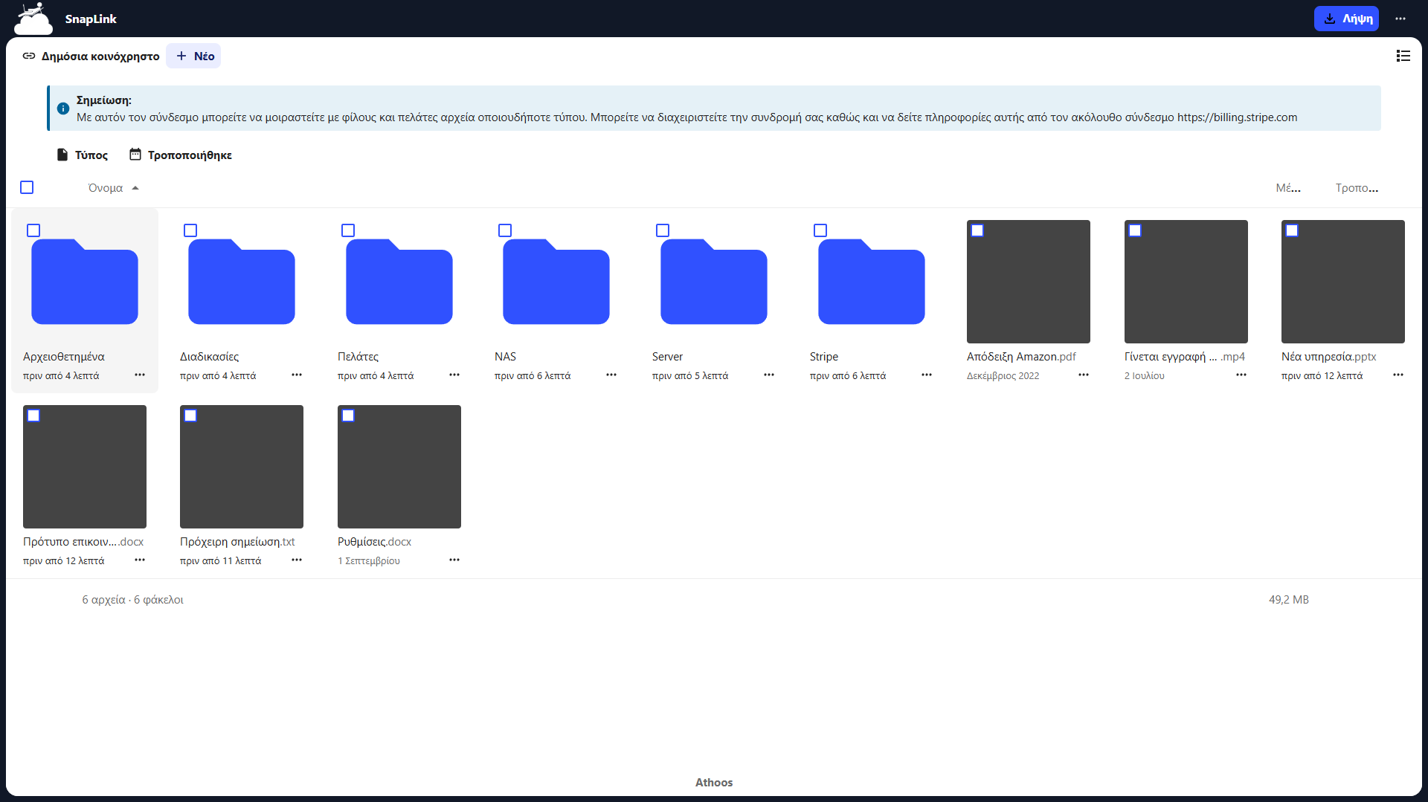Screen dimensions: 1428x802
Task: Open options menu for the Stripe folder
Action: (926, 375)
